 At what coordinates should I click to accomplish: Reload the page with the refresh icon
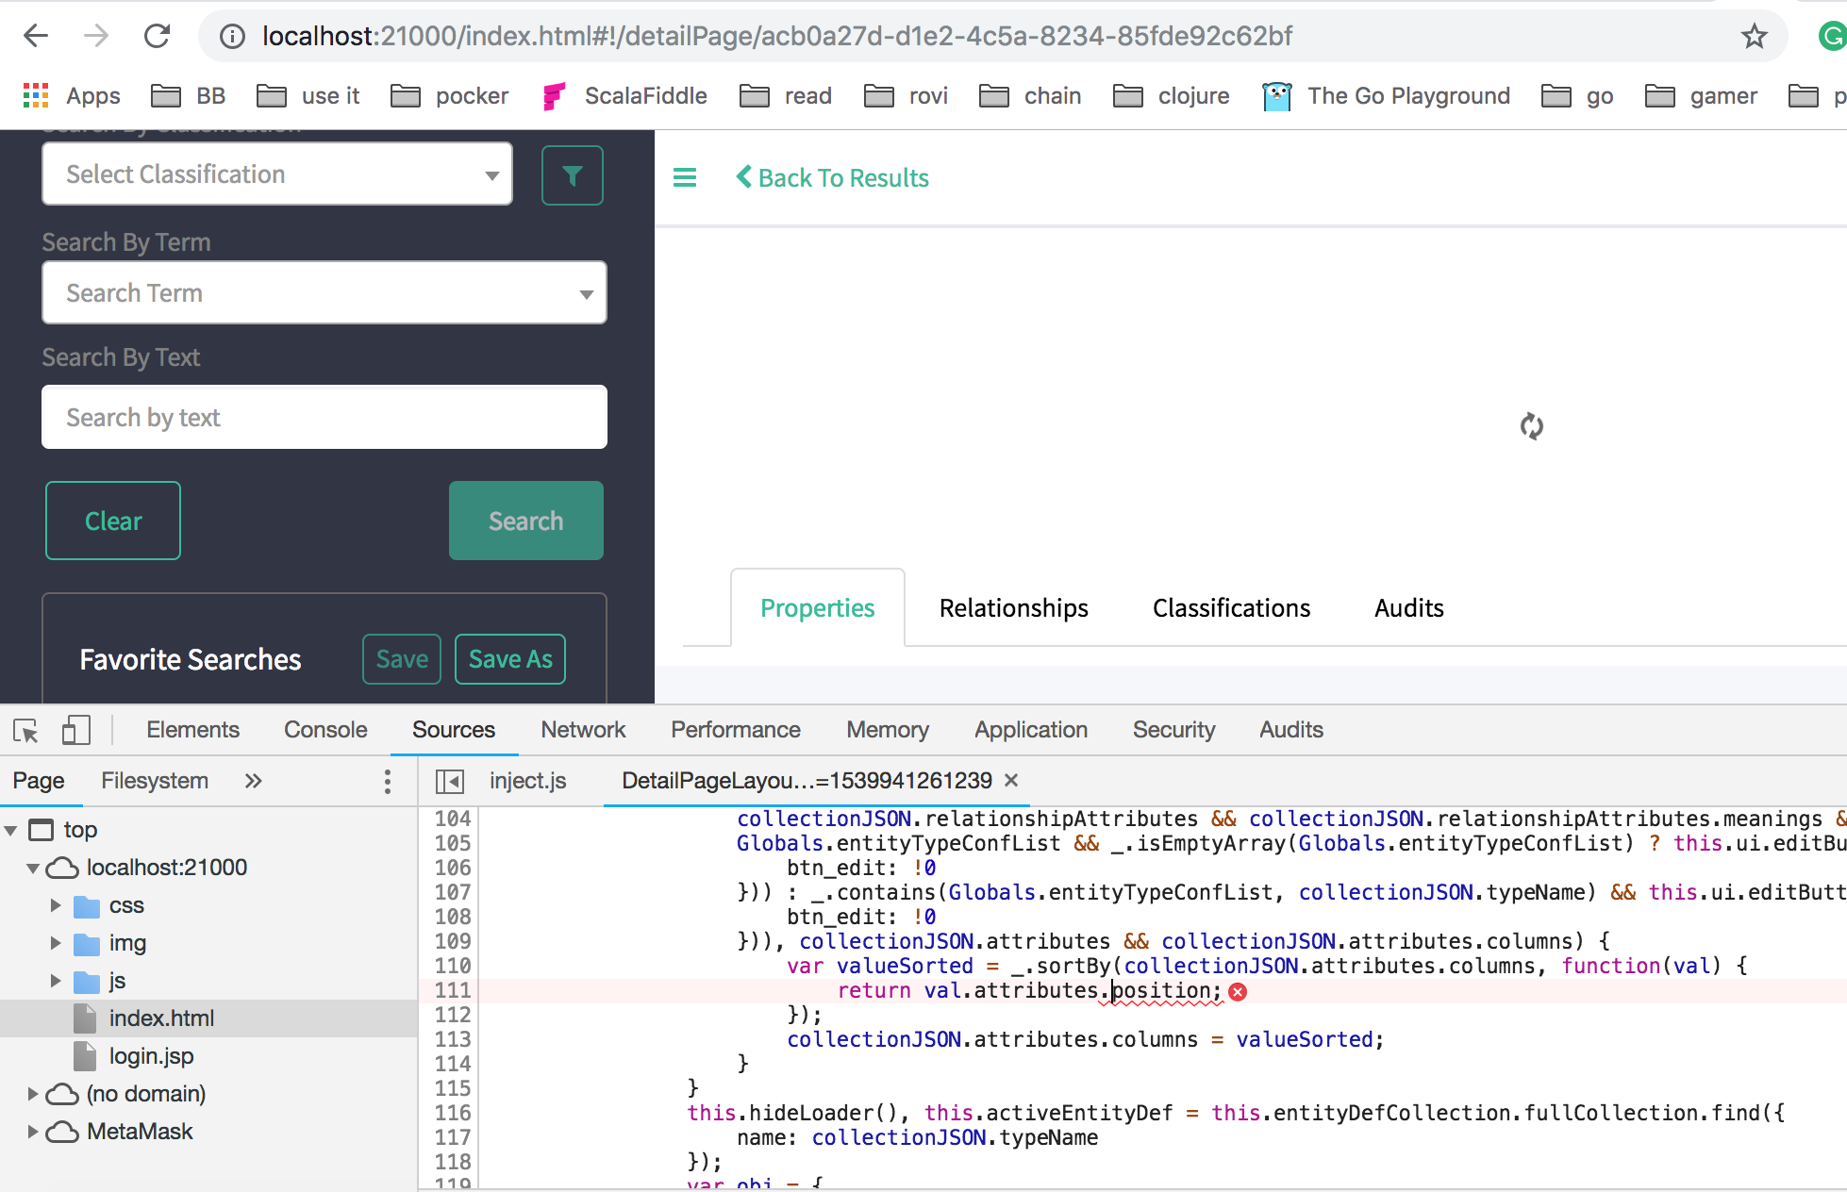click(158, 36)
